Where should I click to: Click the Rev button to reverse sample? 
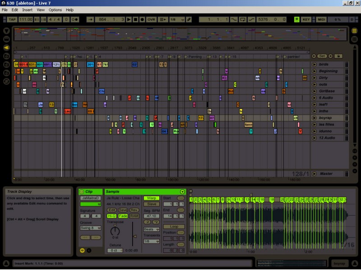[x=134, y=210]
